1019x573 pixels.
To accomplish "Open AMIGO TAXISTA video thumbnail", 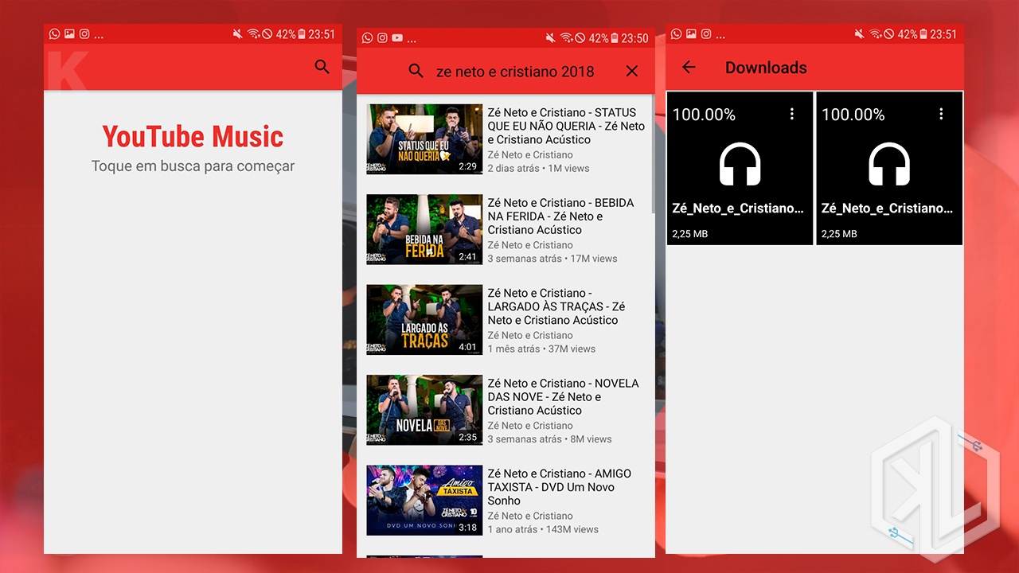I will pos(424,500).
